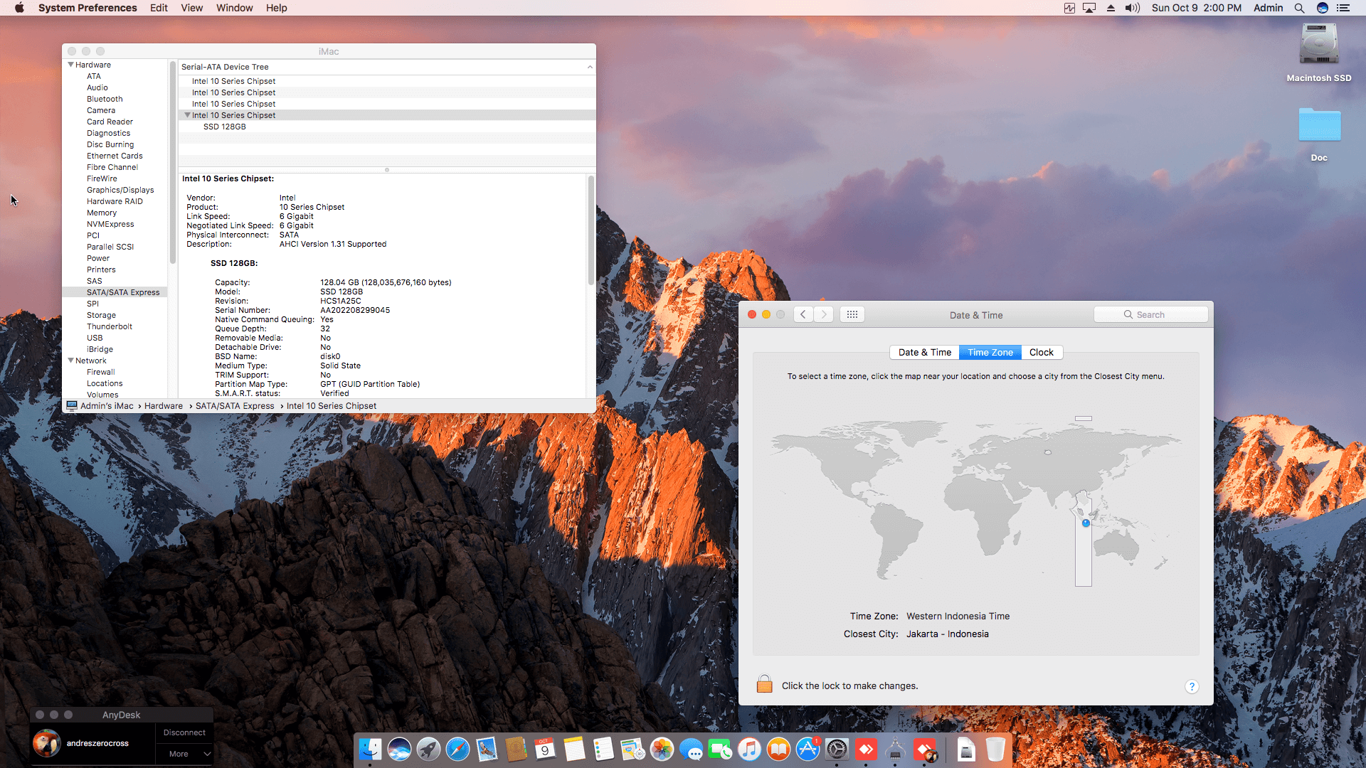Show all preferences grid button
1366x768 pixels.
(x=852, y=314)
